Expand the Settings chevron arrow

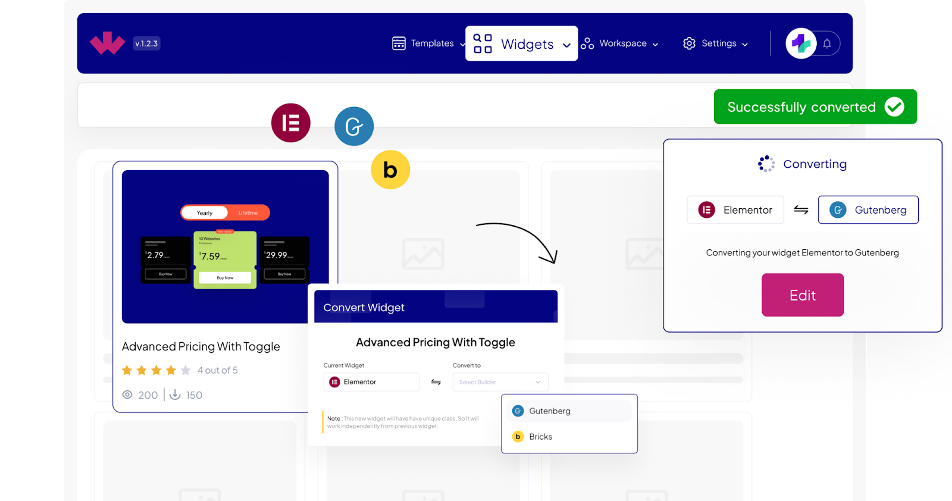[744, 45]
